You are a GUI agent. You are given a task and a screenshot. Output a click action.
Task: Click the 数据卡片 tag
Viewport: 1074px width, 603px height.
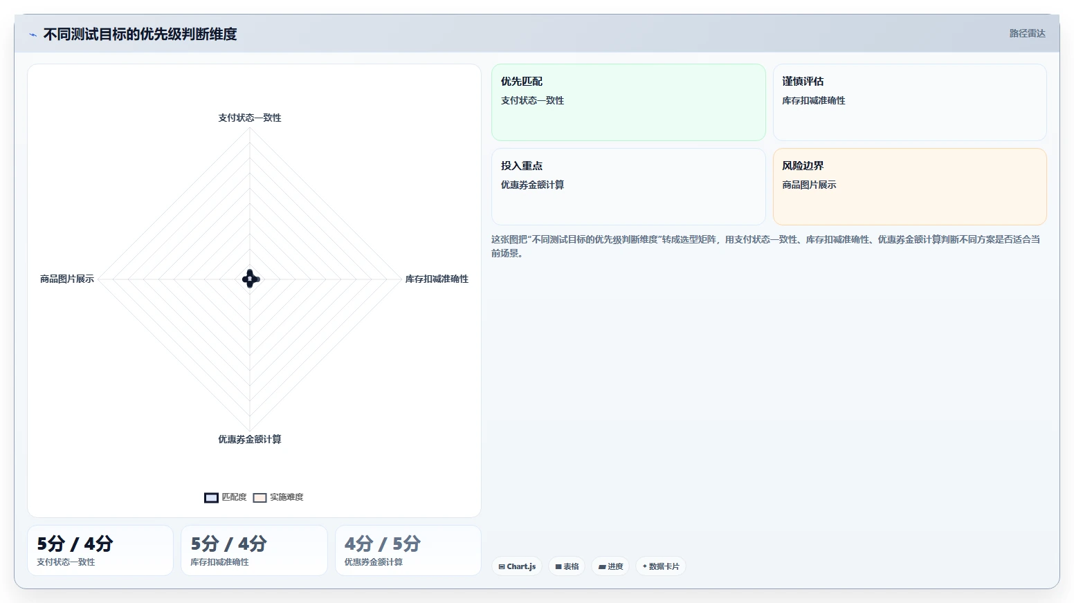pyautogui.click(x=661, y=566)
